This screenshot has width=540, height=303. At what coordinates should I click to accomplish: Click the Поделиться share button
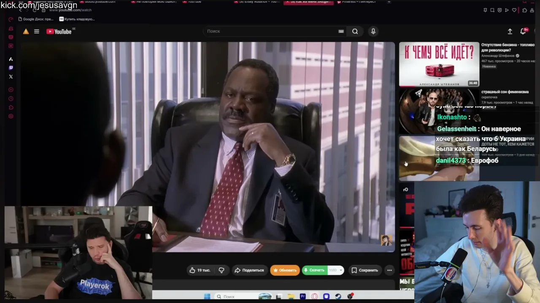(249, 270)
